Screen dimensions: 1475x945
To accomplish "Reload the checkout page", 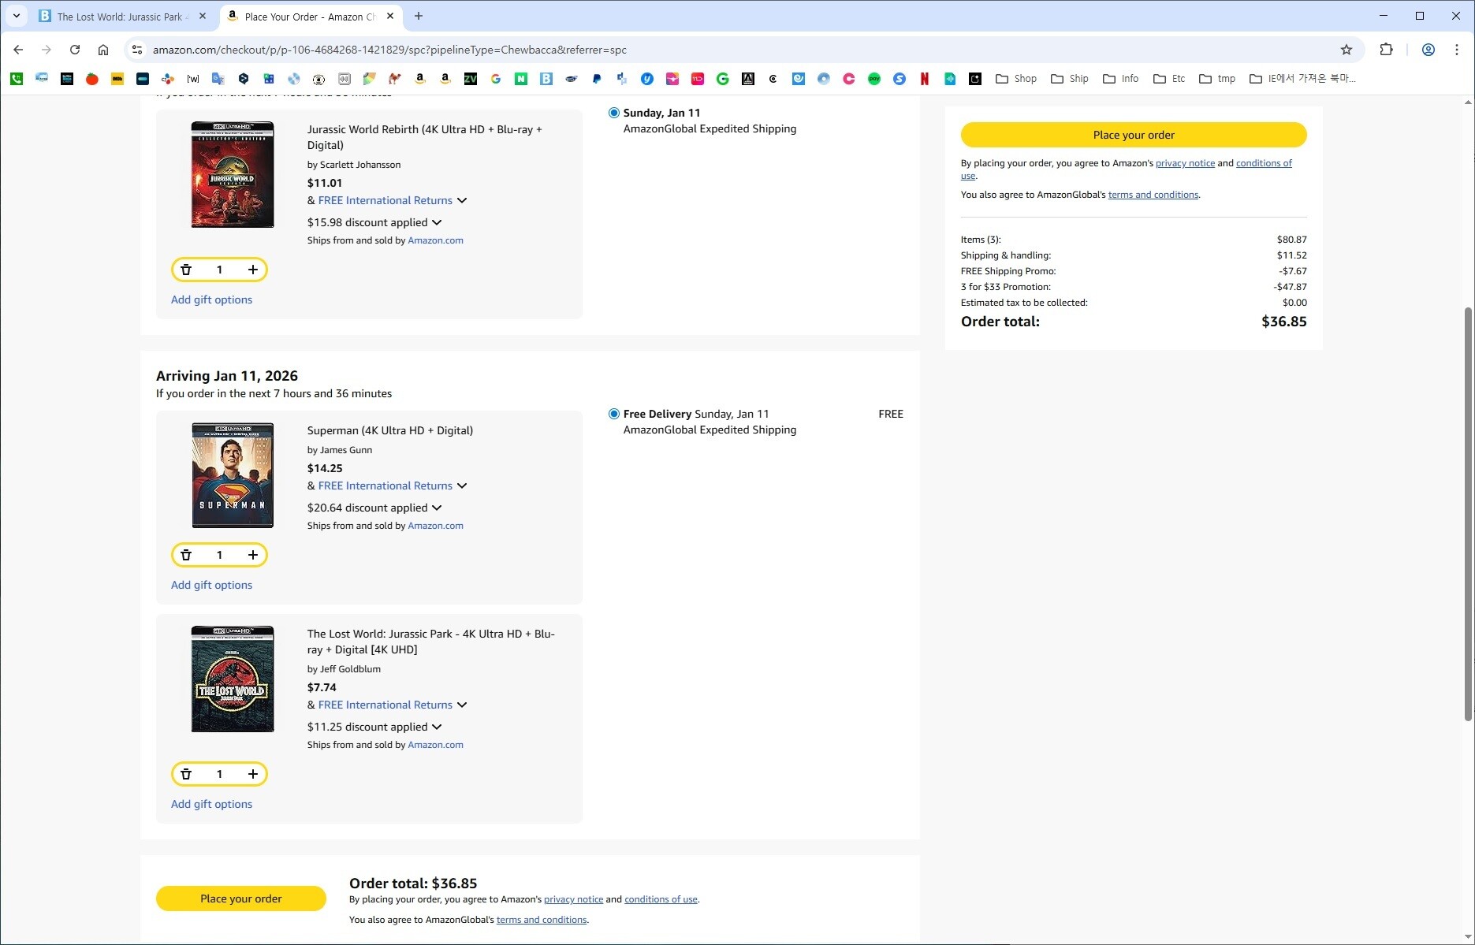I will (75, 50).
